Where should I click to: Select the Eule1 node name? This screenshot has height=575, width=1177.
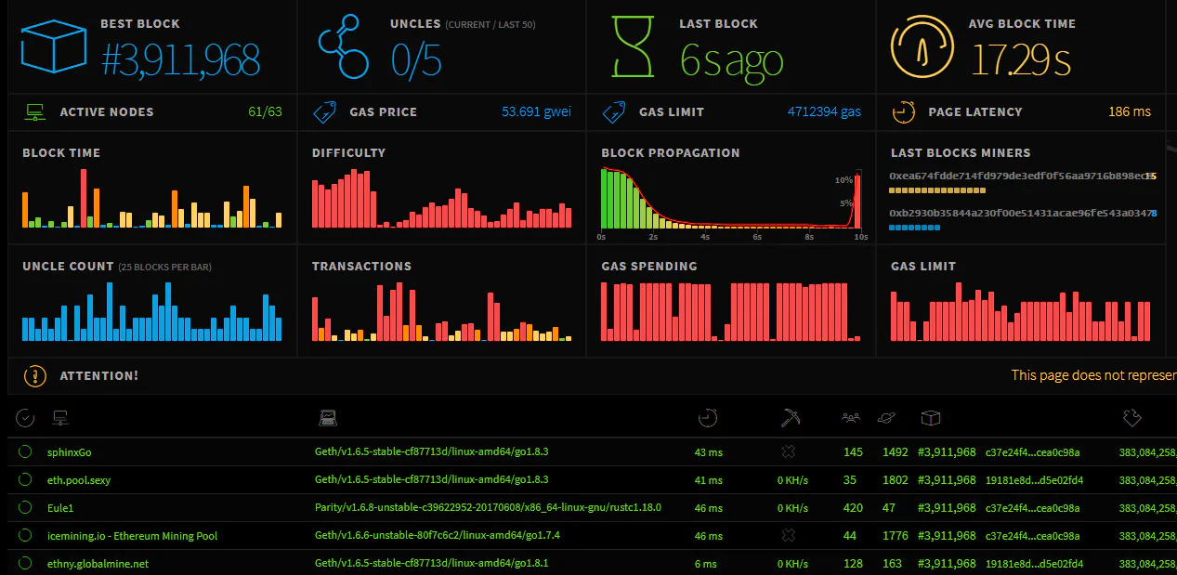[60, 508]
